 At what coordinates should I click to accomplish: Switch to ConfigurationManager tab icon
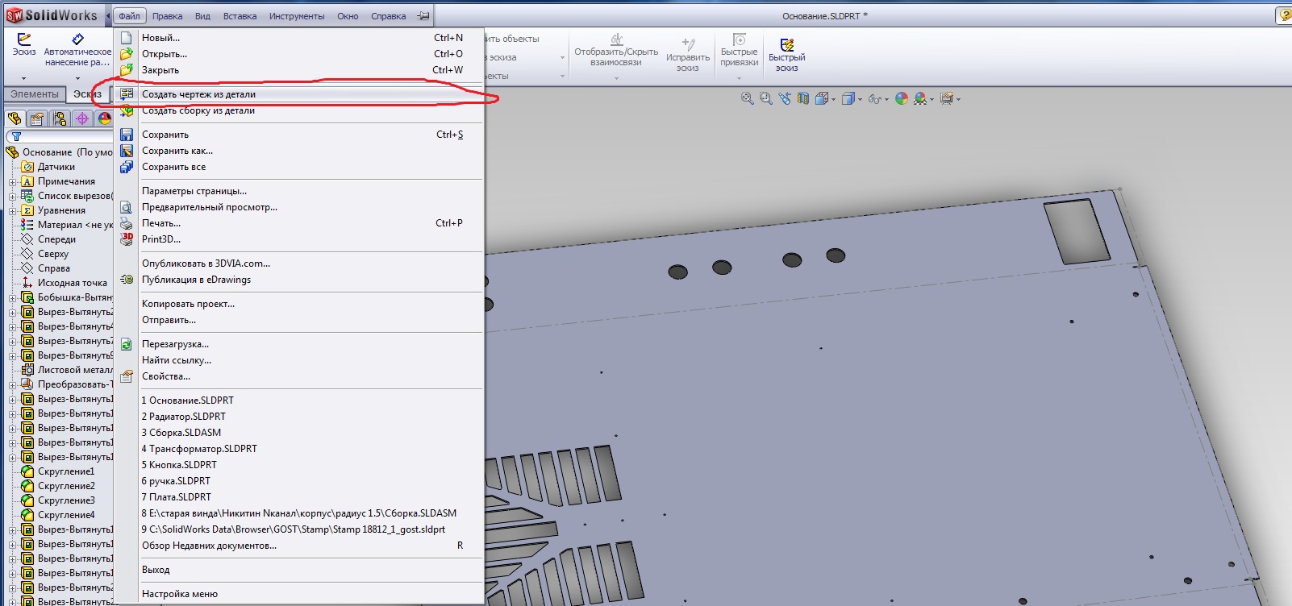tap(60, 118)
